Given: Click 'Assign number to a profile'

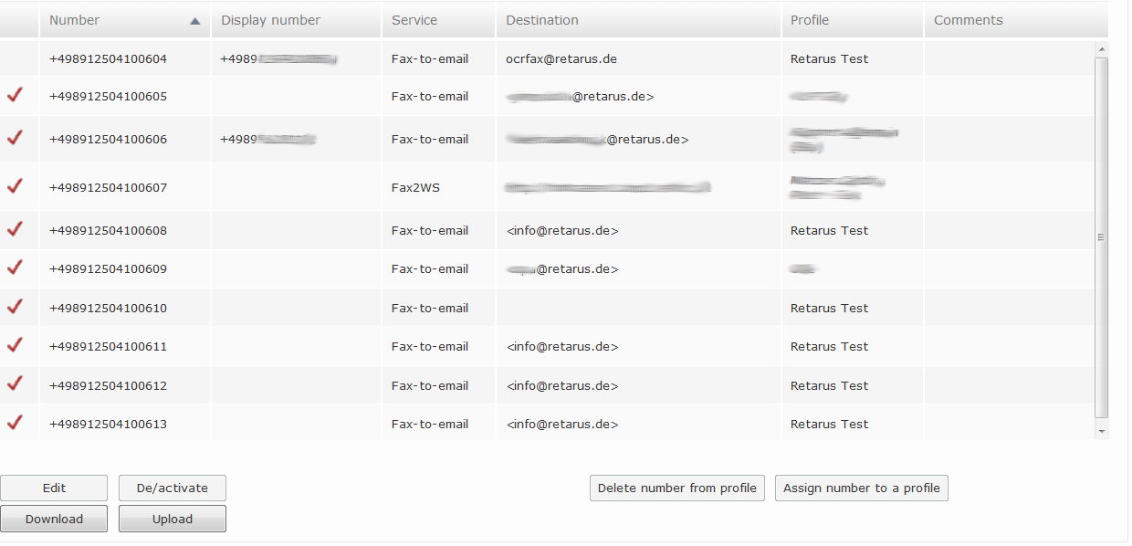Looking at the screenshot, I should pyautogui.click(x=861, y=488).
